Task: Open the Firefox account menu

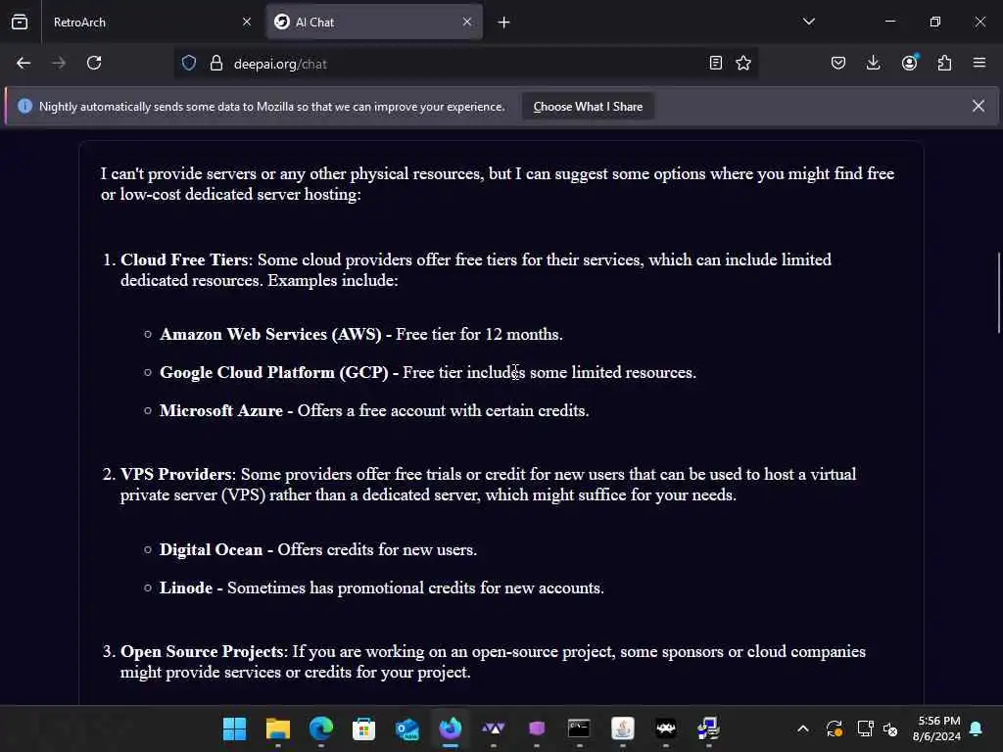Action: (x=910, y=63)
